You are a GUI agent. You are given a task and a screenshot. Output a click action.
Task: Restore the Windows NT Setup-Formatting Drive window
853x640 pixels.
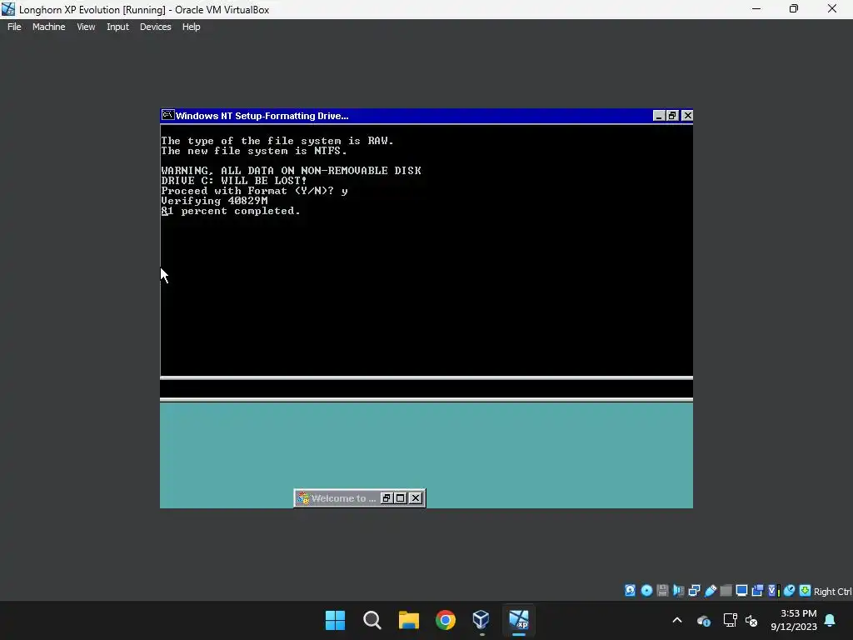click(672, 115)
